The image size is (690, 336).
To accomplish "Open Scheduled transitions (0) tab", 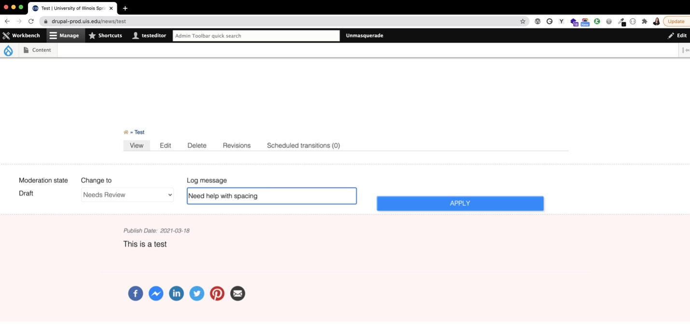I will 304,145.
